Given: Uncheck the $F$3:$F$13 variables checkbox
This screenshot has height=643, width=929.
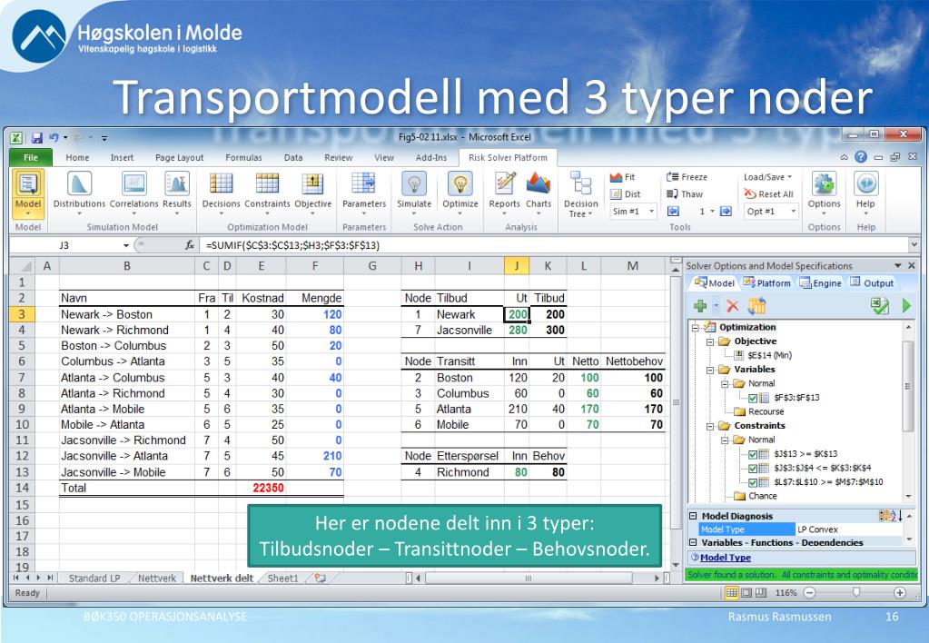Looking at the screenshot, I should [753, 398].
